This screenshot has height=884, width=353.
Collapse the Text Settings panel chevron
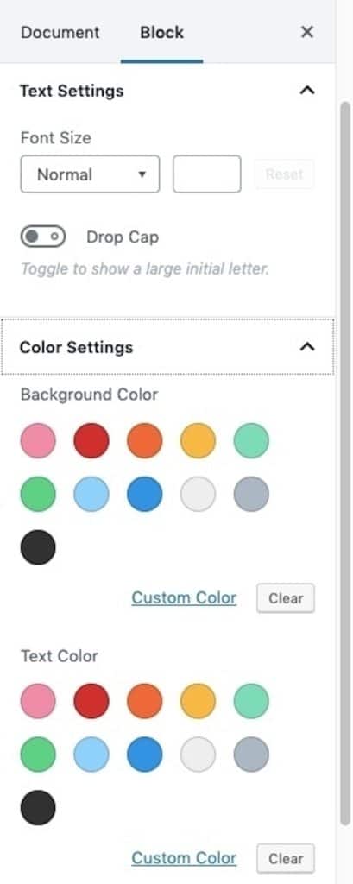click(306, 90)
